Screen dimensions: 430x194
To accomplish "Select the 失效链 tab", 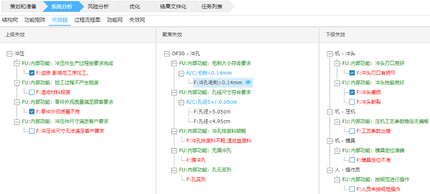I will 60,20.
